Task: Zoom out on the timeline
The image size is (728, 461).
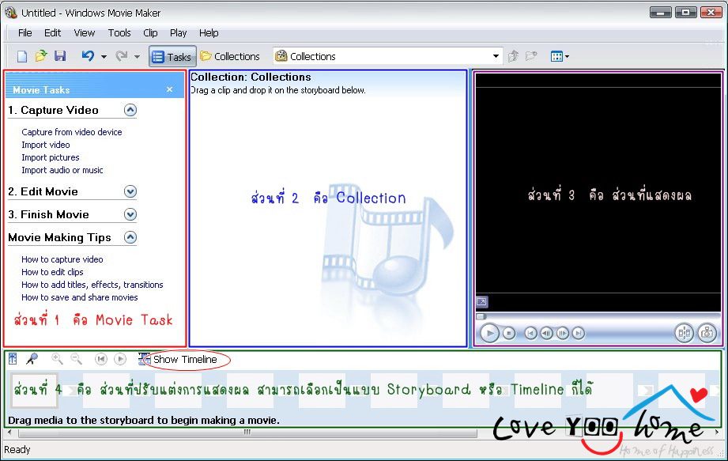Action: click(x=76, y=358)
